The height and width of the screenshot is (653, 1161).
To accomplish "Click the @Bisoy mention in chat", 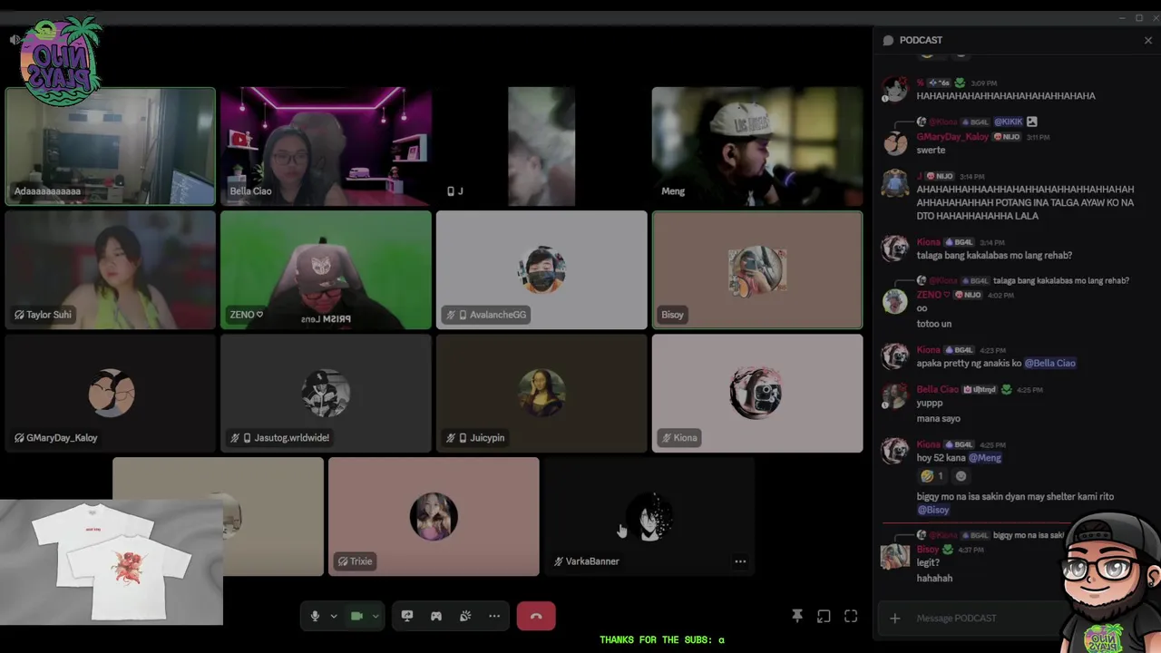I will click(933, 510).
